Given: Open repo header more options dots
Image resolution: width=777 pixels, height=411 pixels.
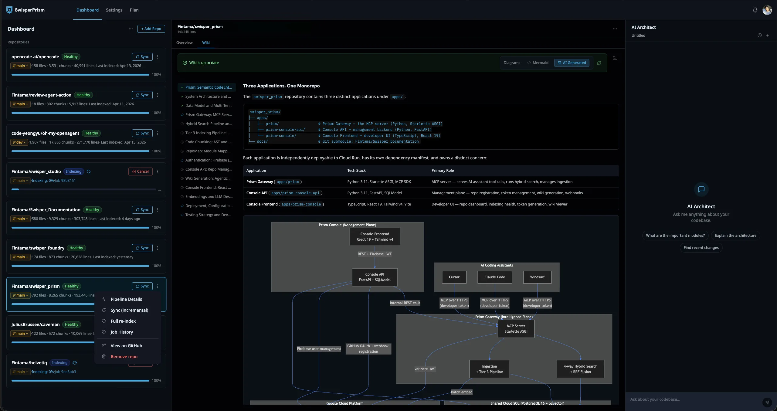Looking at the screenshot, I should point(615,29).
